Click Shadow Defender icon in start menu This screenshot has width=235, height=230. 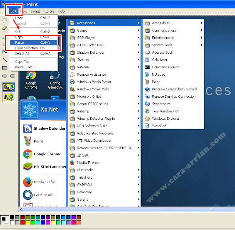point(28,129)
